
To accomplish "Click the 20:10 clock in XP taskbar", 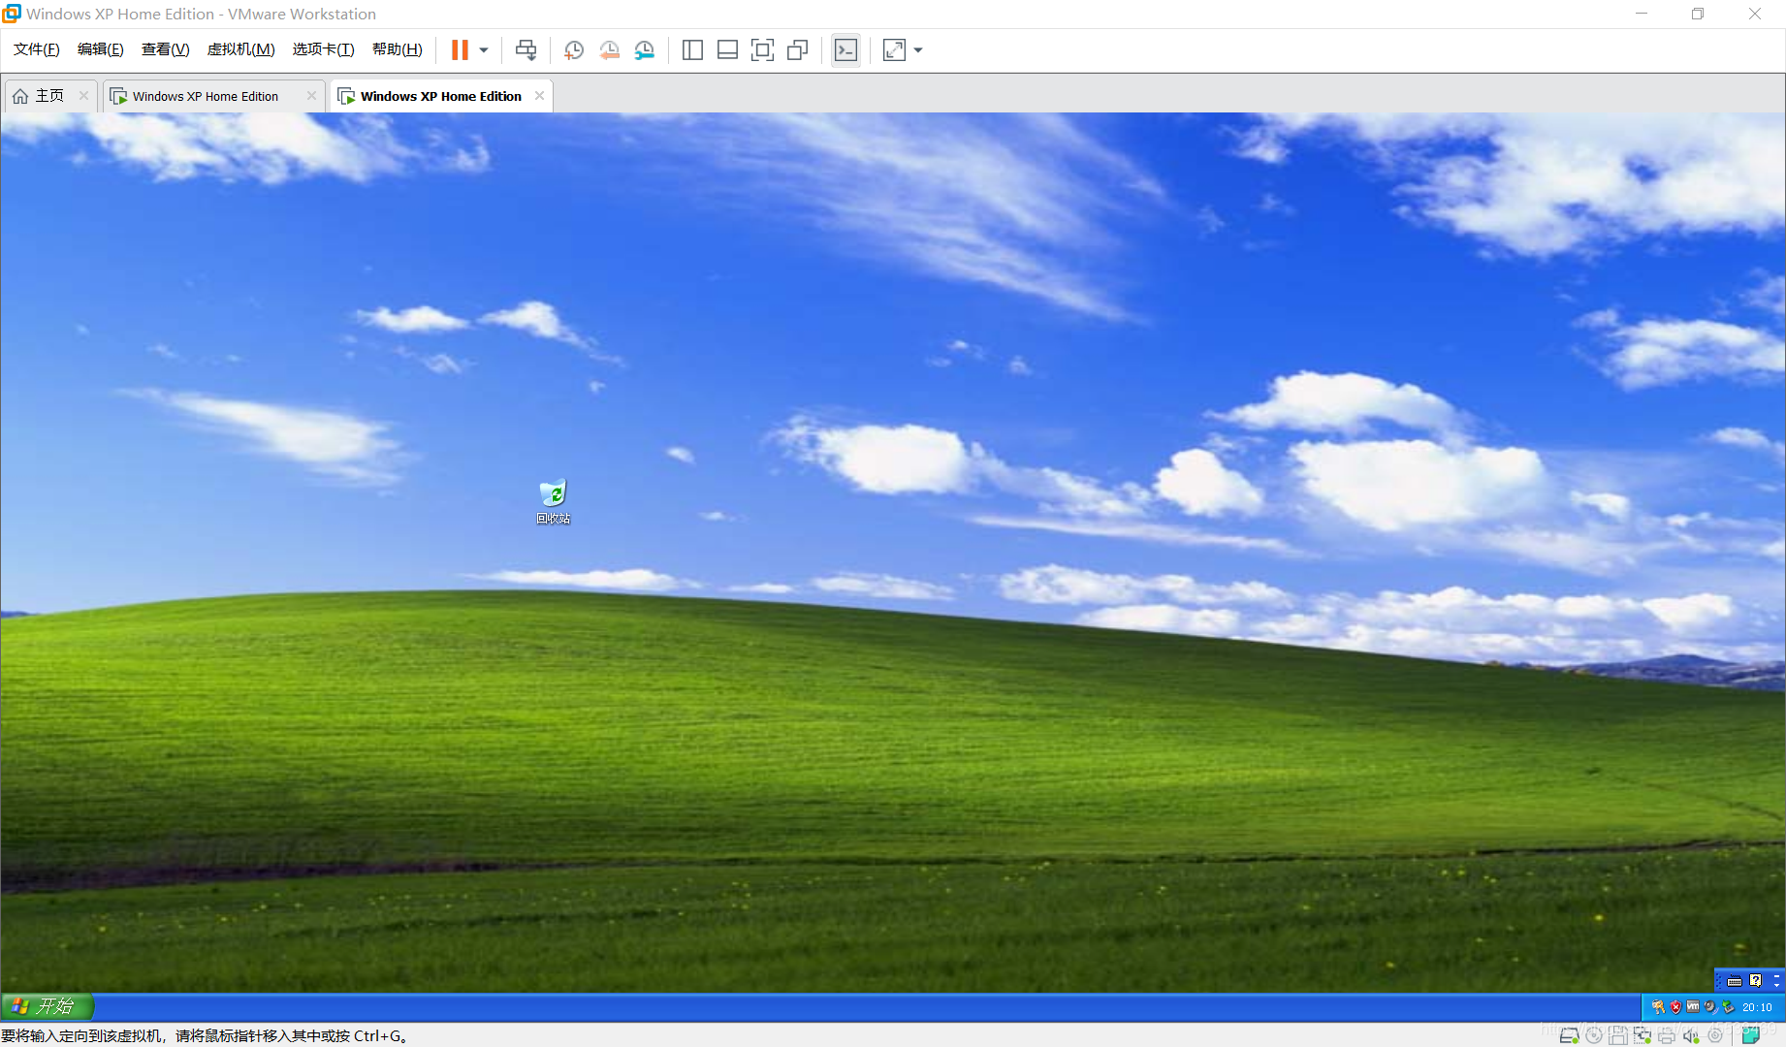I will click(1757, 1007).
